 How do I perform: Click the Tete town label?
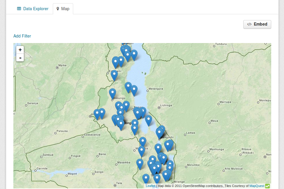(119, 183)
